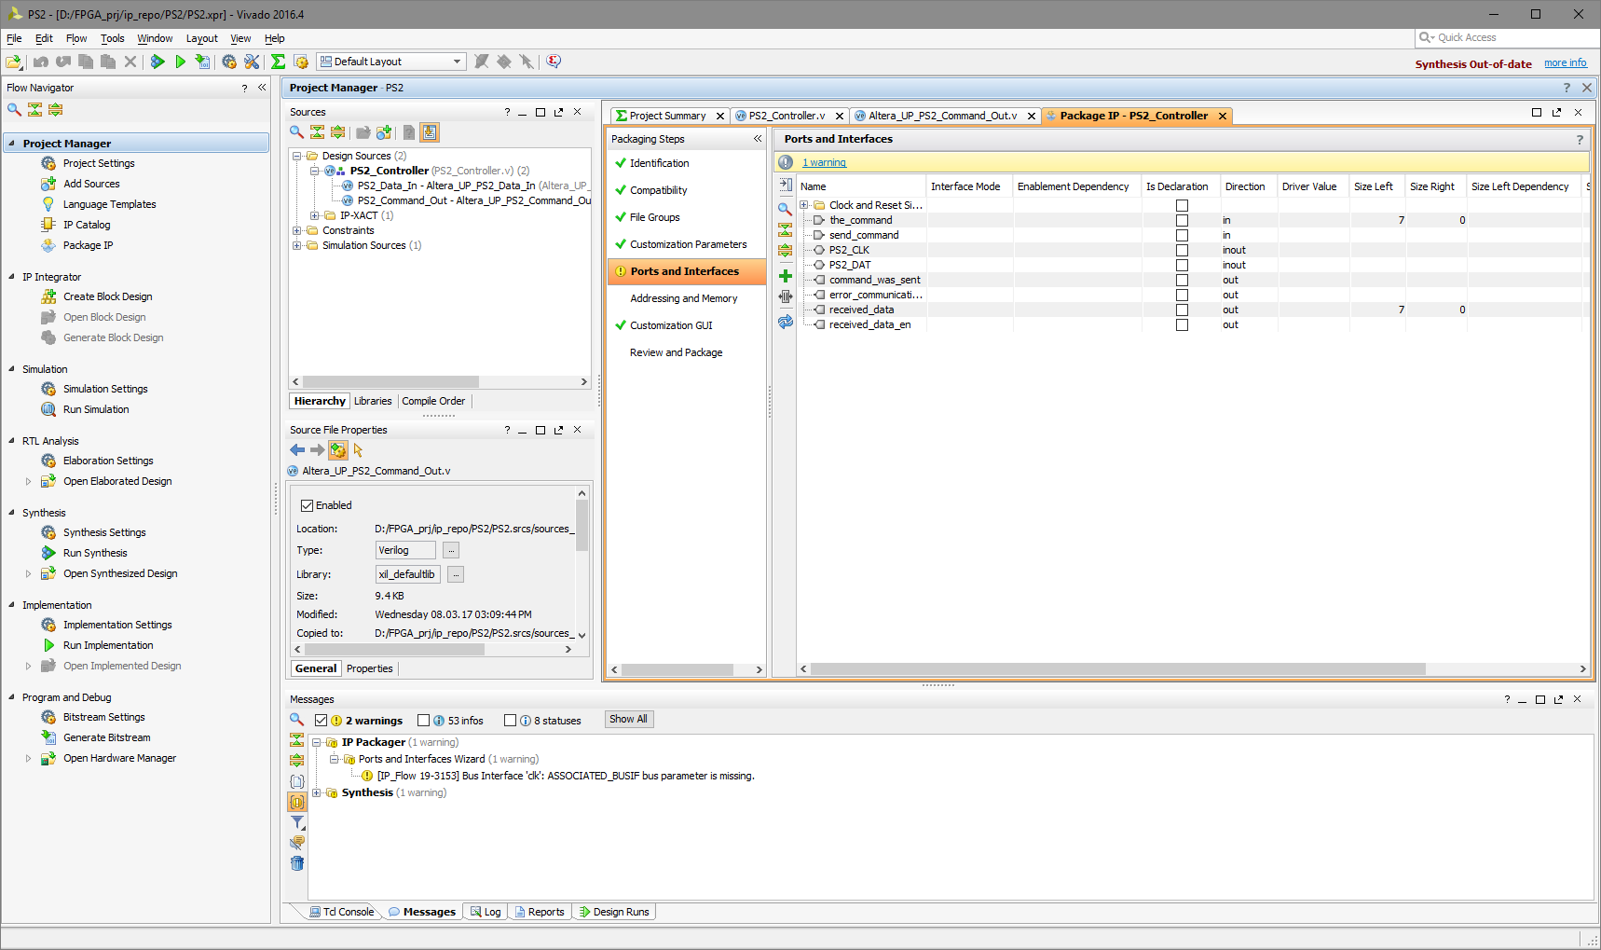Click the Type browse button next to Verilog
The height and width of the screenshot is (950, 1601).
(451, 550)
